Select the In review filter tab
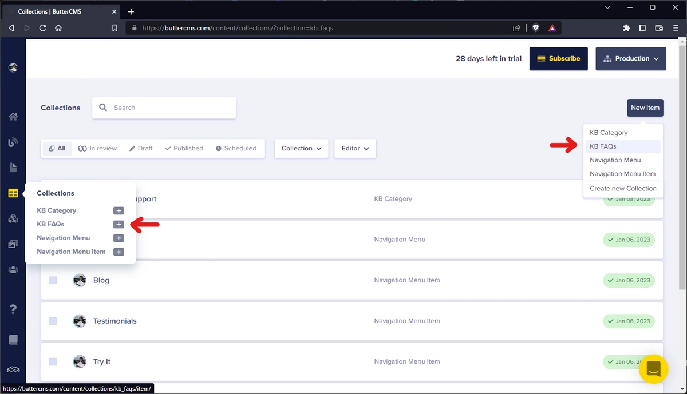This screenshot has width=687, height=394. (x=97, y=148)
